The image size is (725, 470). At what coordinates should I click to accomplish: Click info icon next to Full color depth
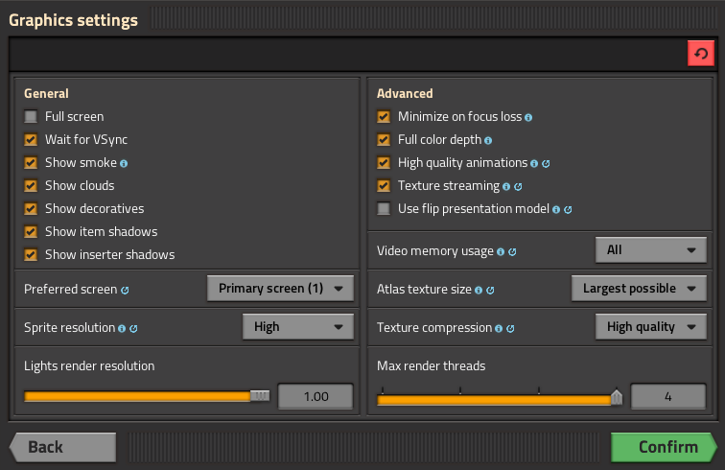click(488, 140)
